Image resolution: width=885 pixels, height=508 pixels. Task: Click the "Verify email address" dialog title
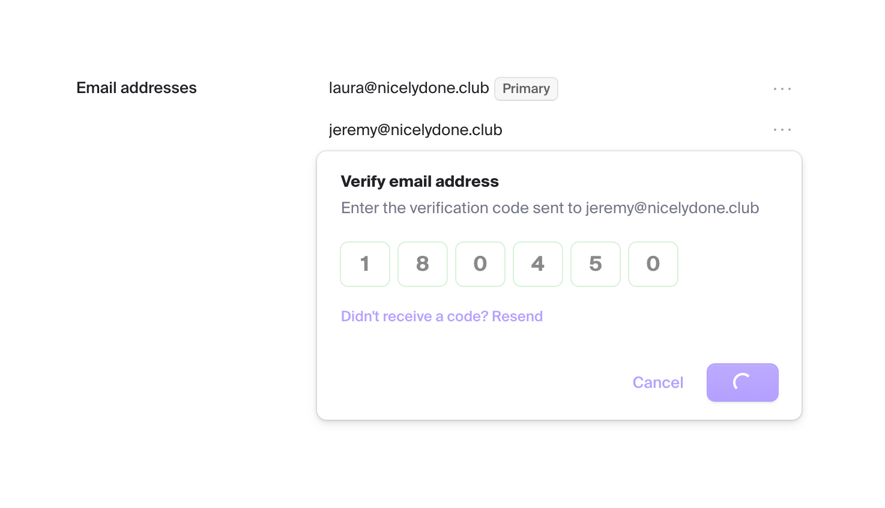420,181
